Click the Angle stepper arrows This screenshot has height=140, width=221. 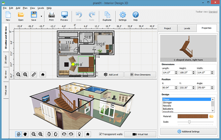[x=212, y=88]
